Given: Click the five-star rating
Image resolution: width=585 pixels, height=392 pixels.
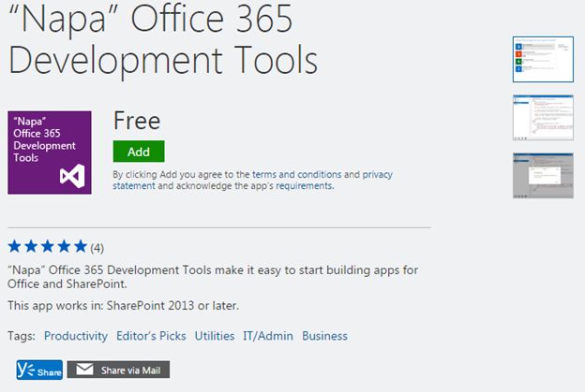Looking at the screenshot, I should click(48, 246).
